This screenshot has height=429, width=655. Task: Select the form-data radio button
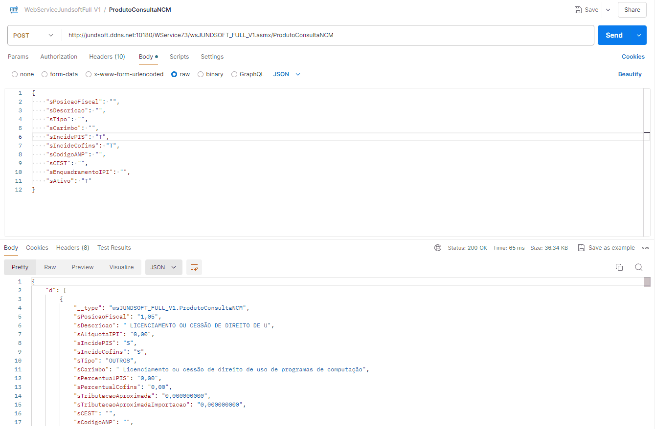(x=45, y=74)
